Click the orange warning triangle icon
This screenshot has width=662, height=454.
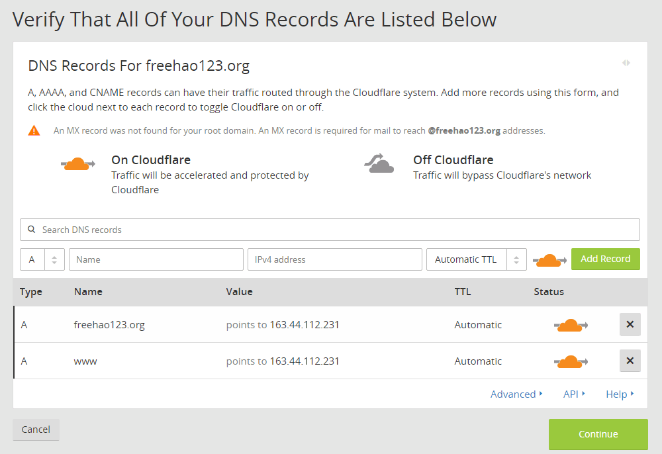click(x=34, y=130)
